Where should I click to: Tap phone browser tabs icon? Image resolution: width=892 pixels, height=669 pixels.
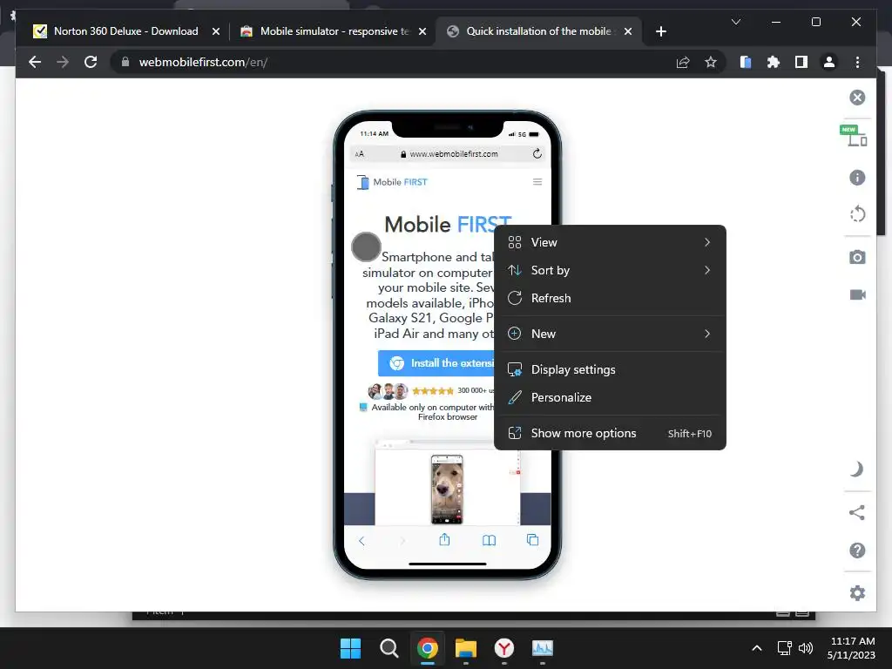[x=532, y=540]
